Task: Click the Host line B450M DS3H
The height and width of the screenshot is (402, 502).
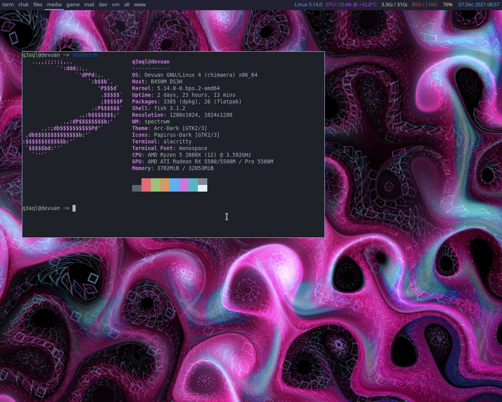Action: pos(157,81)
